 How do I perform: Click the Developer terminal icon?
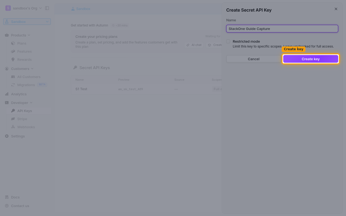[7, 103]
